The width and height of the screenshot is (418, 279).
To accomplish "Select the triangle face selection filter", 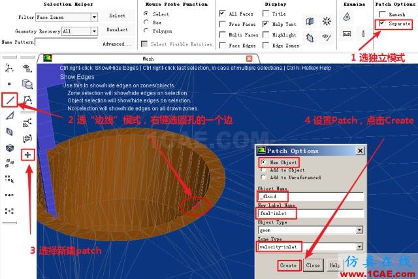I will click(10, 115).
